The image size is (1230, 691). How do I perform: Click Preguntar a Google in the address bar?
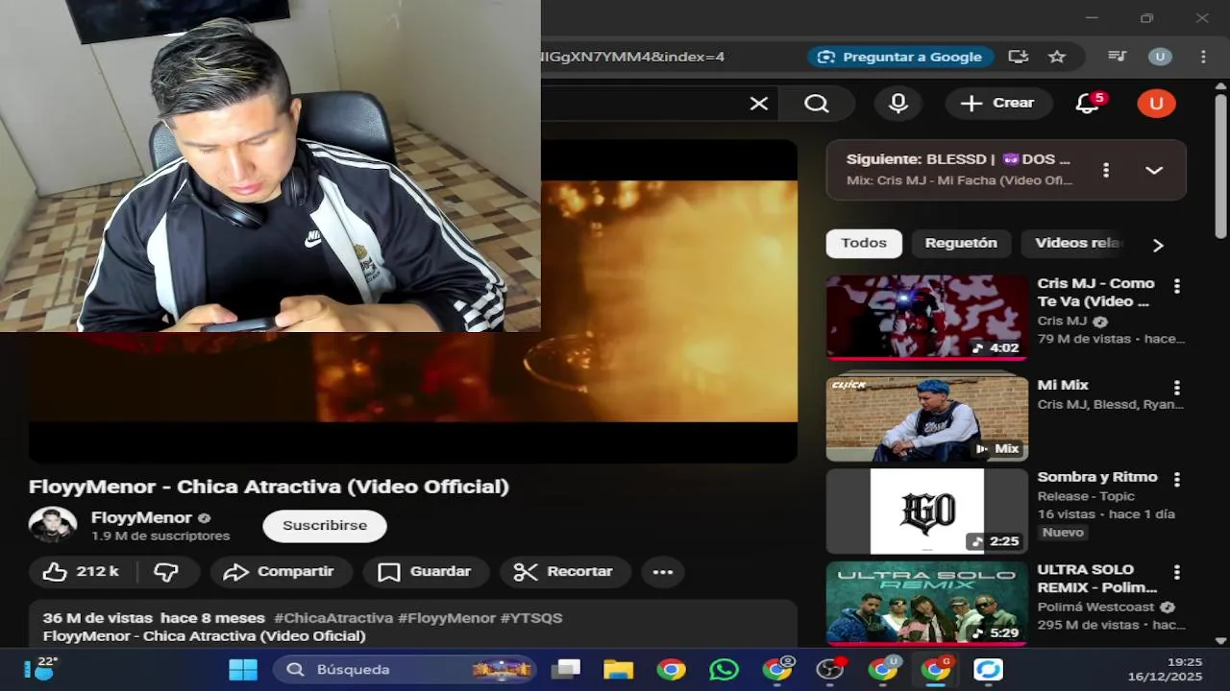[900, 57]
